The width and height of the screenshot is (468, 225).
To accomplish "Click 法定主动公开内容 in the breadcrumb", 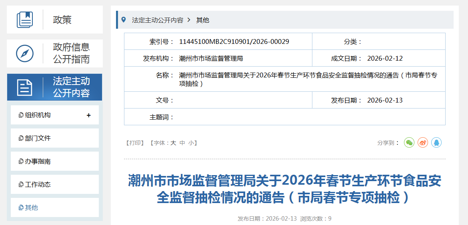I will click(157, 20).
